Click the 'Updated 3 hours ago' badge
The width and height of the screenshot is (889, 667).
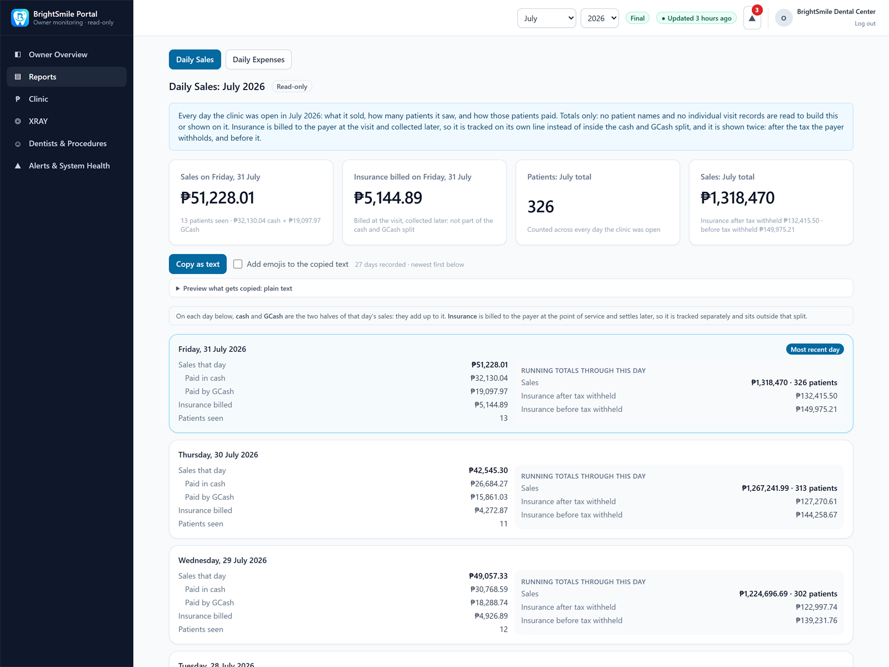[696, 18]
